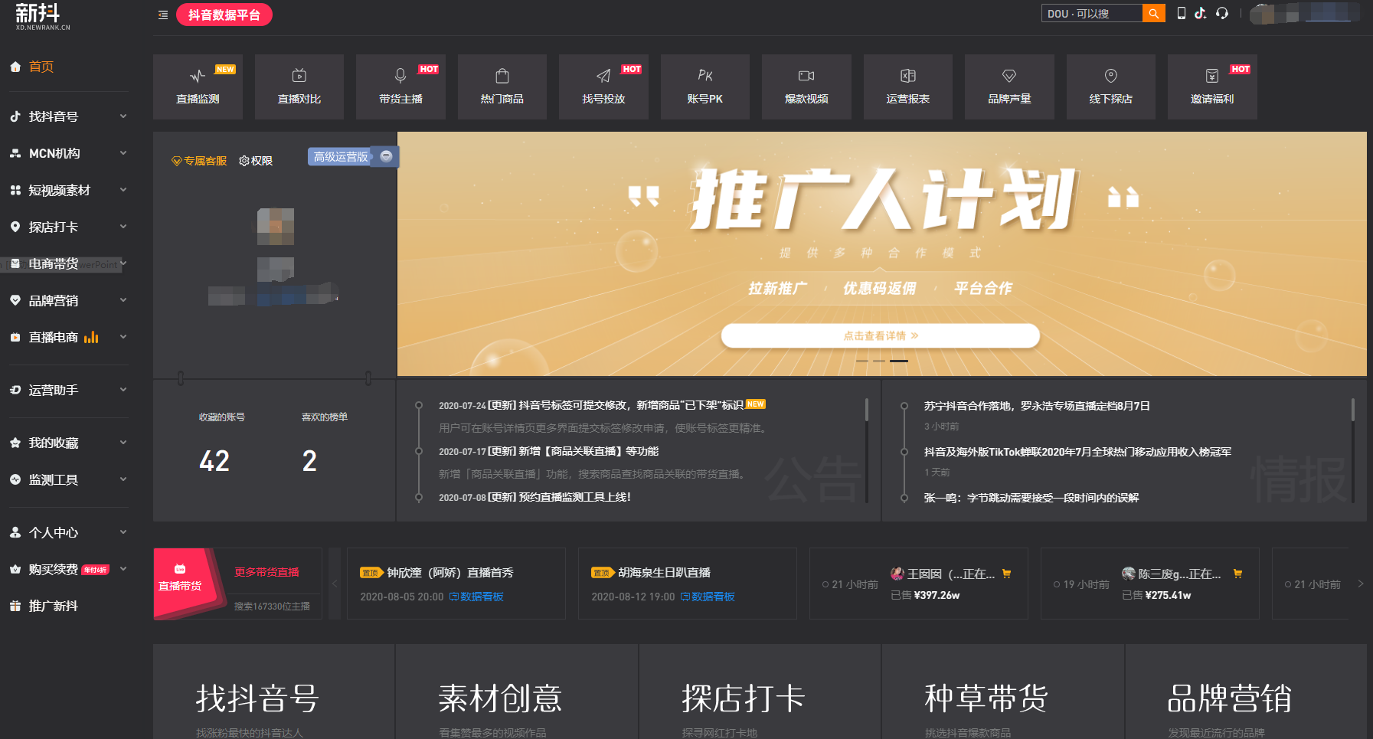The image size is (1373, 739).
Task: Click the announcements list scrollbar
Action: (867, 409)
